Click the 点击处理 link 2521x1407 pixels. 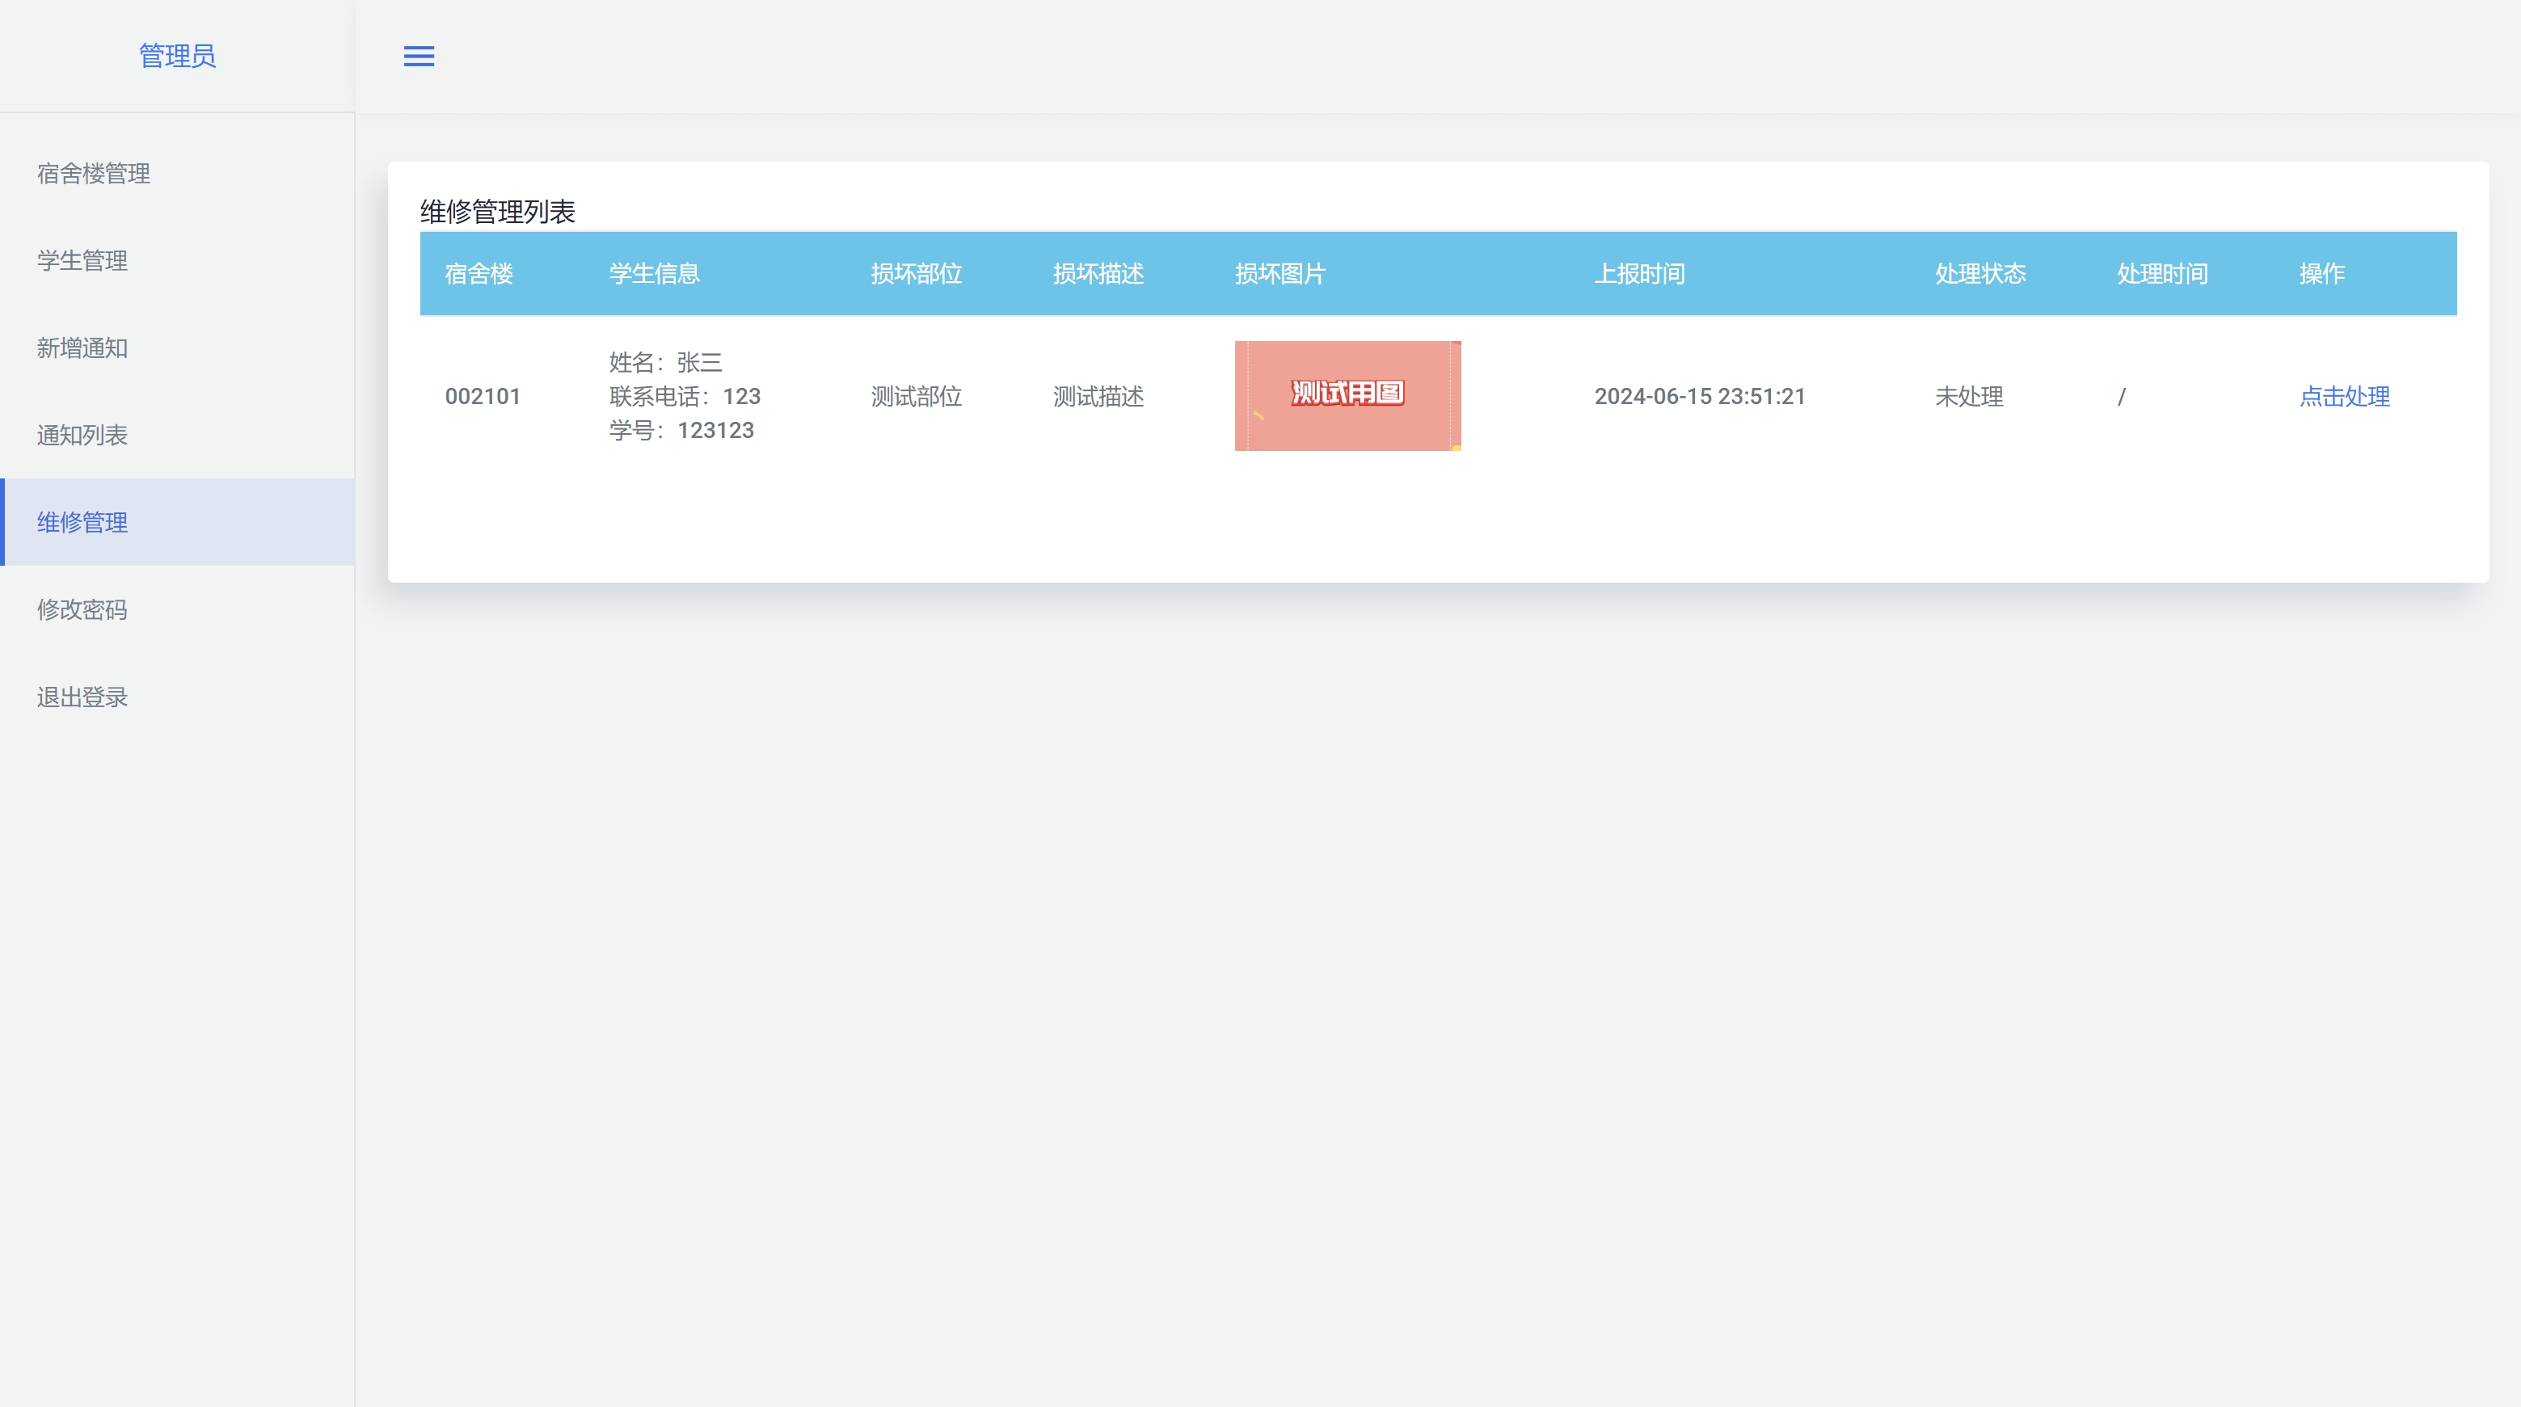pyautogui.click(x=2344, y=396)
